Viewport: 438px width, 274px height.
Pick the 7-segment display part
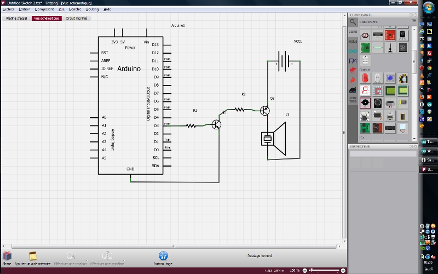point(365,90)
